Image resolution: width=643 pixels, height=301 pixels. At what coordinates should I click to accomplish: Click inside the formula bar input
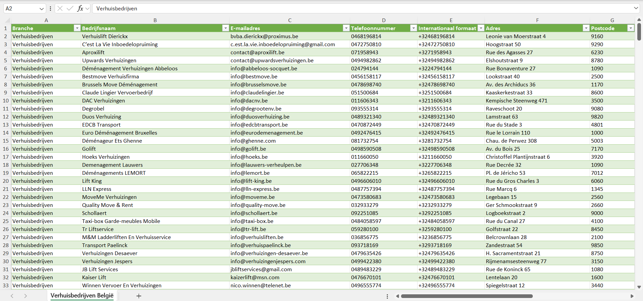pyautogui.click(x=335, y=8)
